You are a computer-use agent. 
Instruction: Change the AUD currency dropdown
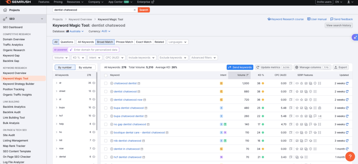pyautogui.click(x=106, y=31)
